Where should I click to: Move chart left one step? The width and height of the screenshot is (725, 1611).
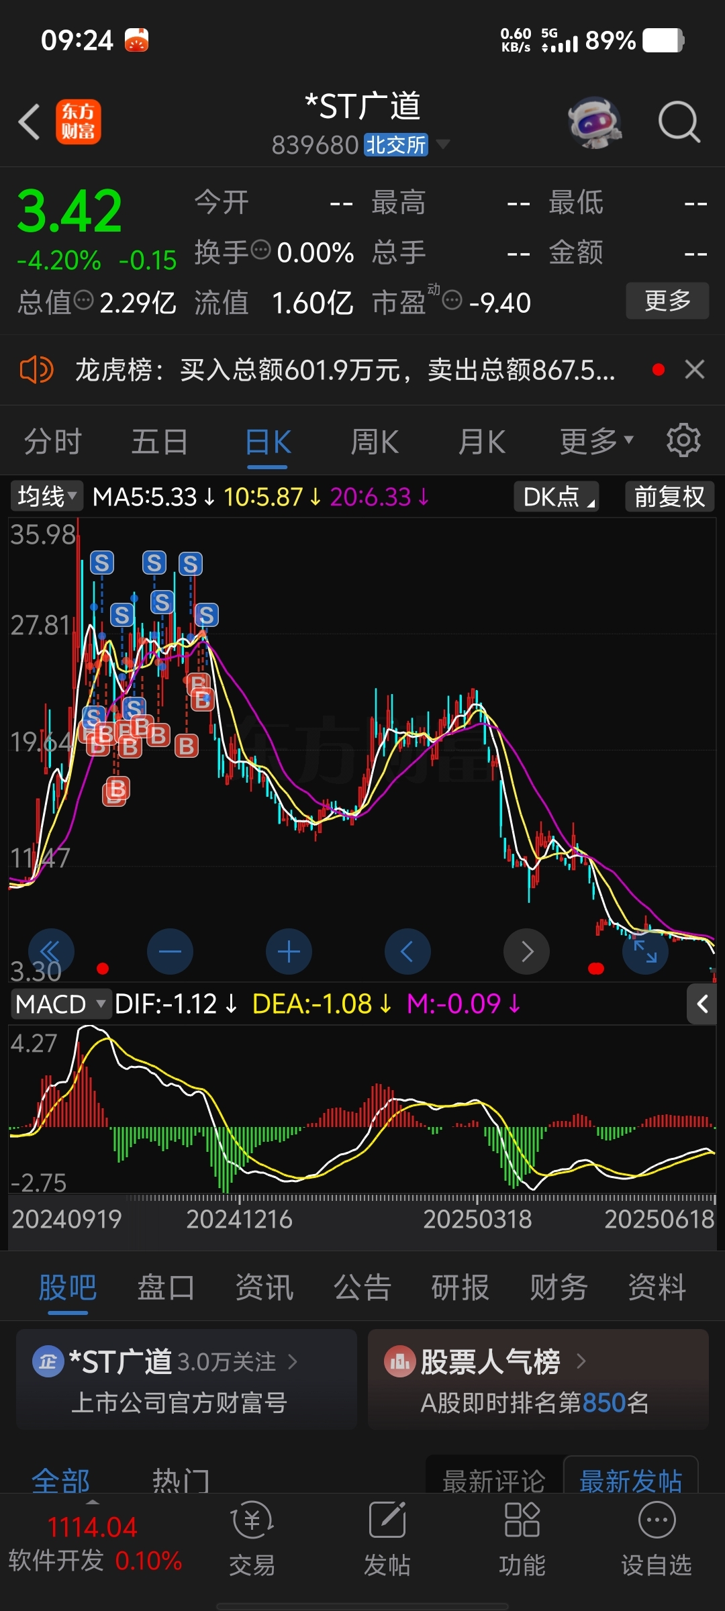click(x=407, y=951)
